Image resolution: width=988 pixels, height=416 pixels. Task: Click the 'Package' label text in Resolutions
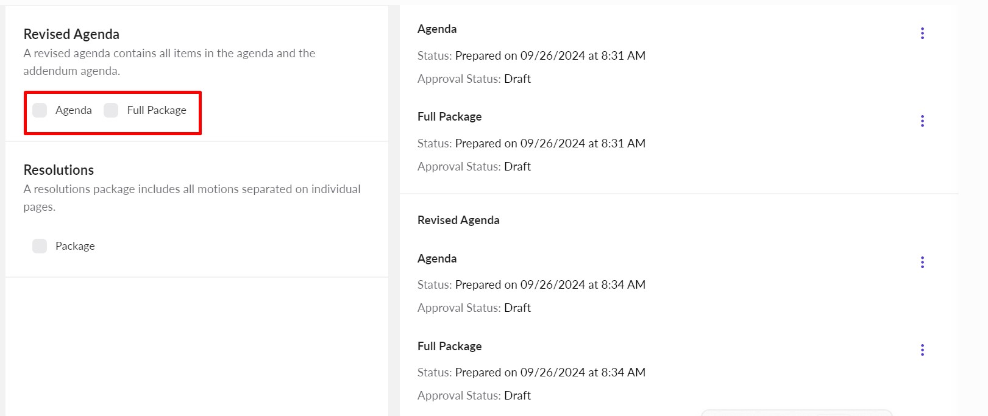(75, 246)
